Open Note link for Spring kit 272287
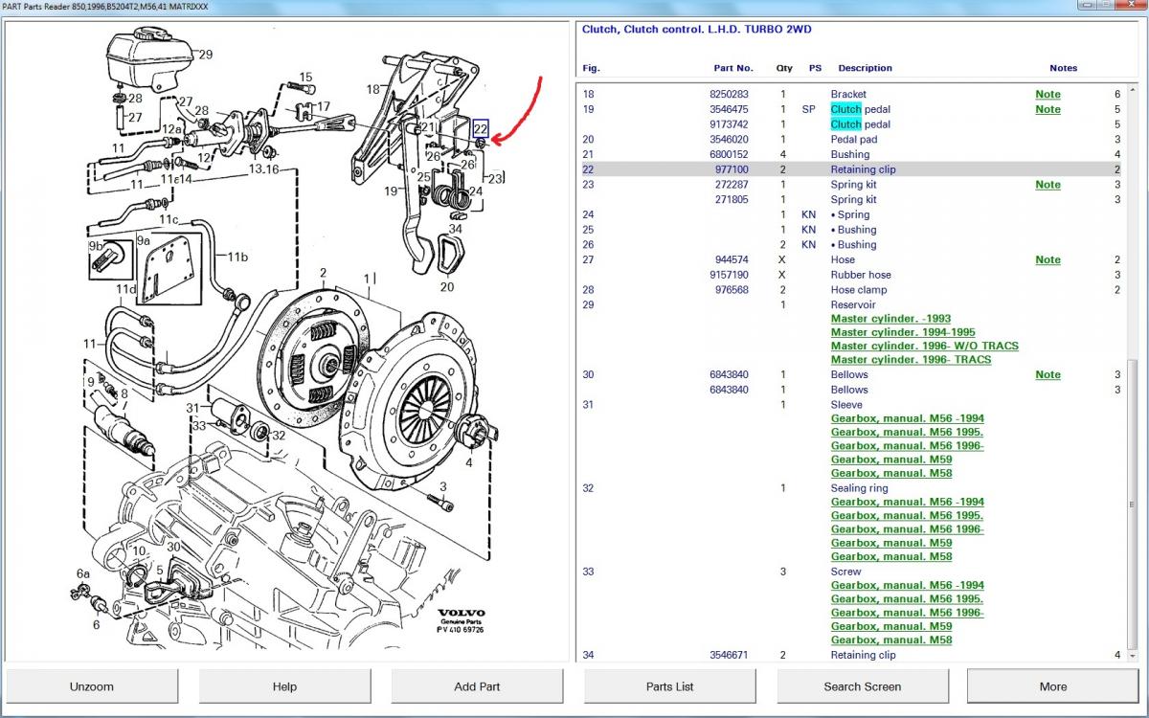Screen dimensions: 1149x718 coord(1048,185)
